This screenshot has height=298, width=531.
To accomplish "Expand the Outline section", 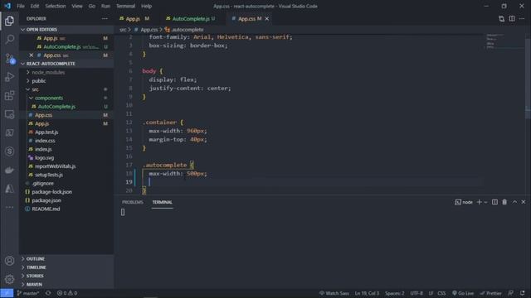I will (66, 259).
